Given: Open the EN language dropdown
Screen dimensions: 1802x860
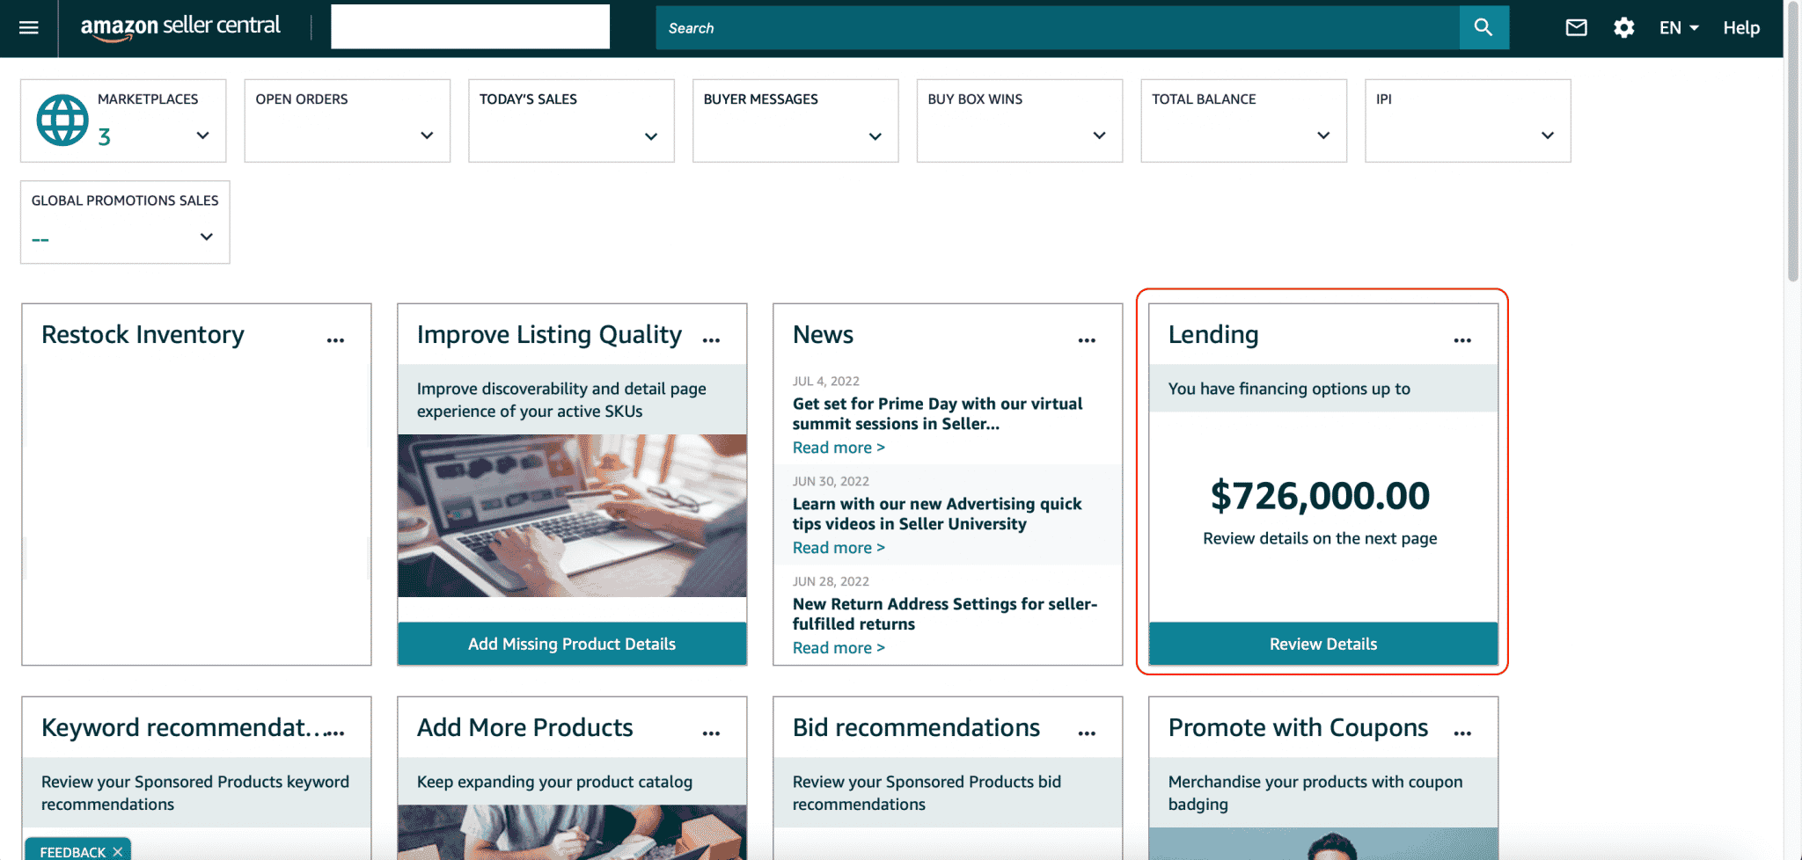Looking at the screenshot, I should point(1679,27).
